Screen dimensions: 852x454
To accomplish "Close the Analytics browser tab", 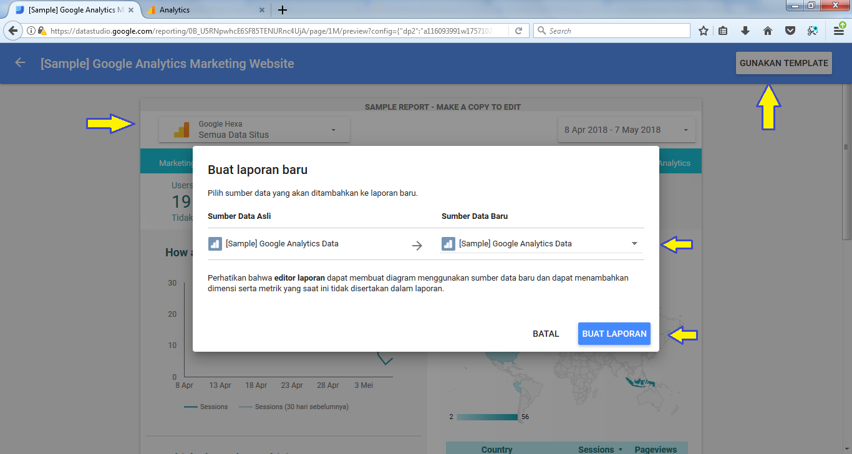I will 262,10.
